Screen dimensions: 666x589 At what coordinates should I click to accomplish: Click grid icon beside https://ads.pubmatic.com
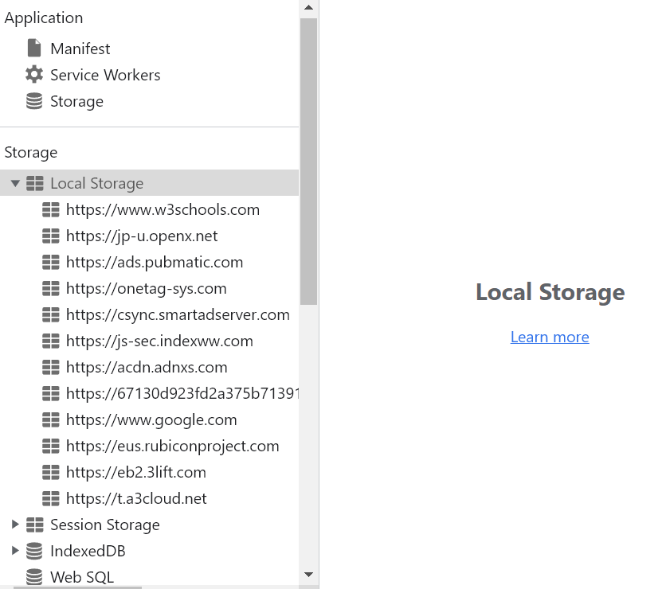click(x=51, y=262)
